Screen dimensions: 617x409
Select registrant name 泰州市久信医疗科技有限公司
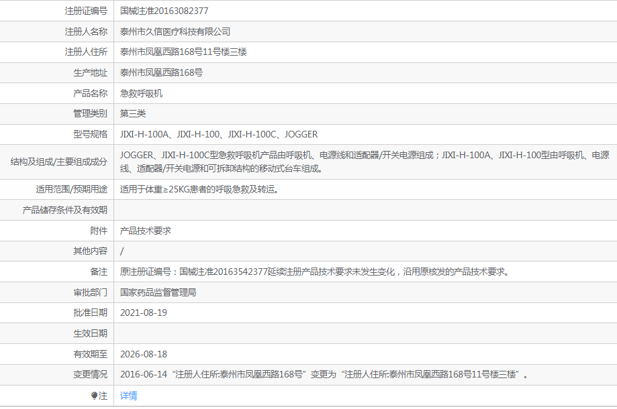(x=175, y=32)
